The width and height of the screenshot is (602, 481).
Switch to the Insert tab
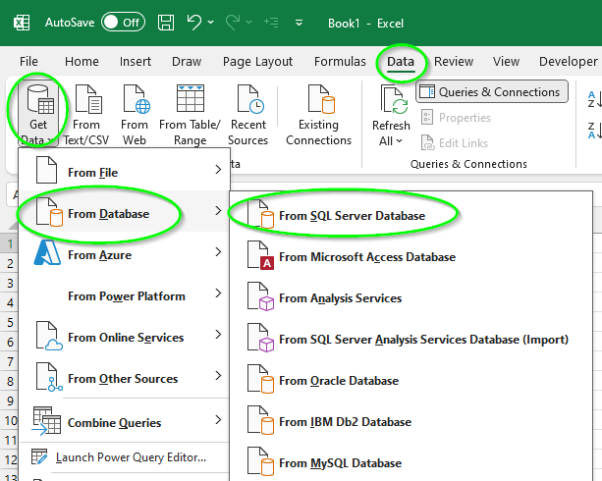(136, 62)
